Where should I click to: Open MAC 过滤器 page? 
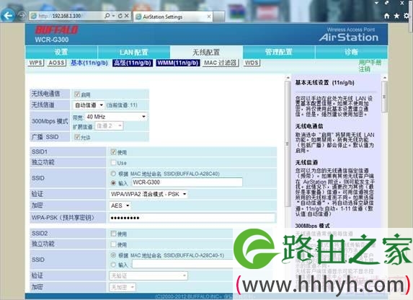[221, 63]
